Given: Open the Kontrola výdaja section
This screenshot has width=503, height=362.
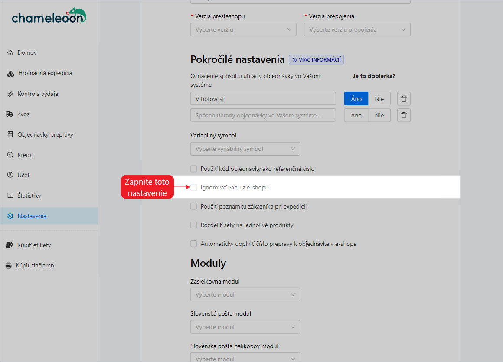Looking at the screenshot, I should click(x=38, y=94).
